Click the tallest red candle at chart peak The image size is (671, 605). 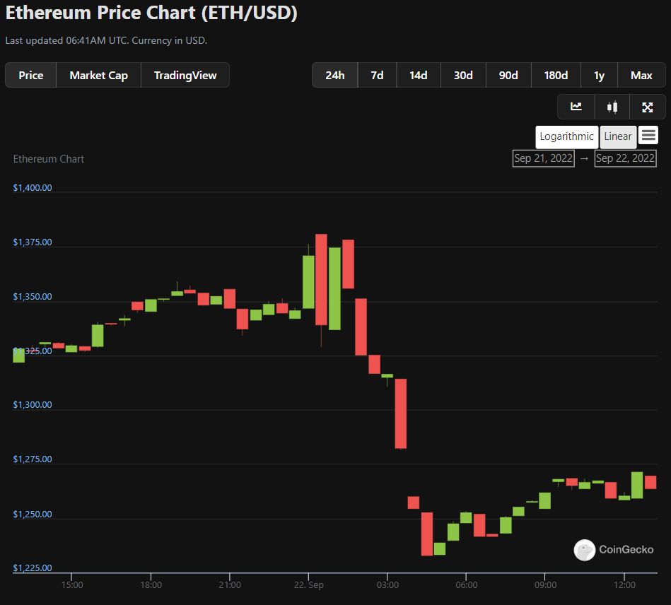[x=322, y=279]
